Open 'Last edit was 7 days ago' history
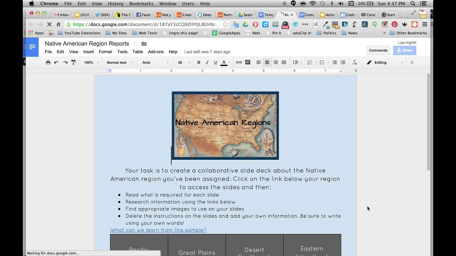This screenshot has height=256, width=456. (207, 52)
